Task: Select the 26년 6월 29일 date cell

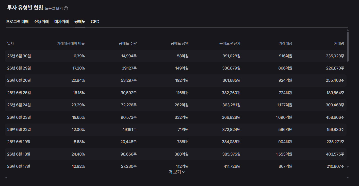Action: point(19,68)
